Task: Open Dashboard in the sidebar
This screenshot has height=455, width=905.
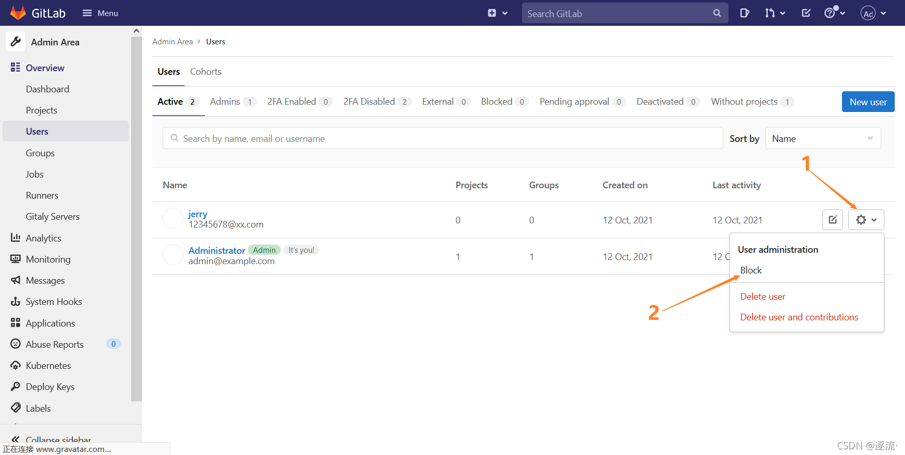Action: (x=47, y=89)
